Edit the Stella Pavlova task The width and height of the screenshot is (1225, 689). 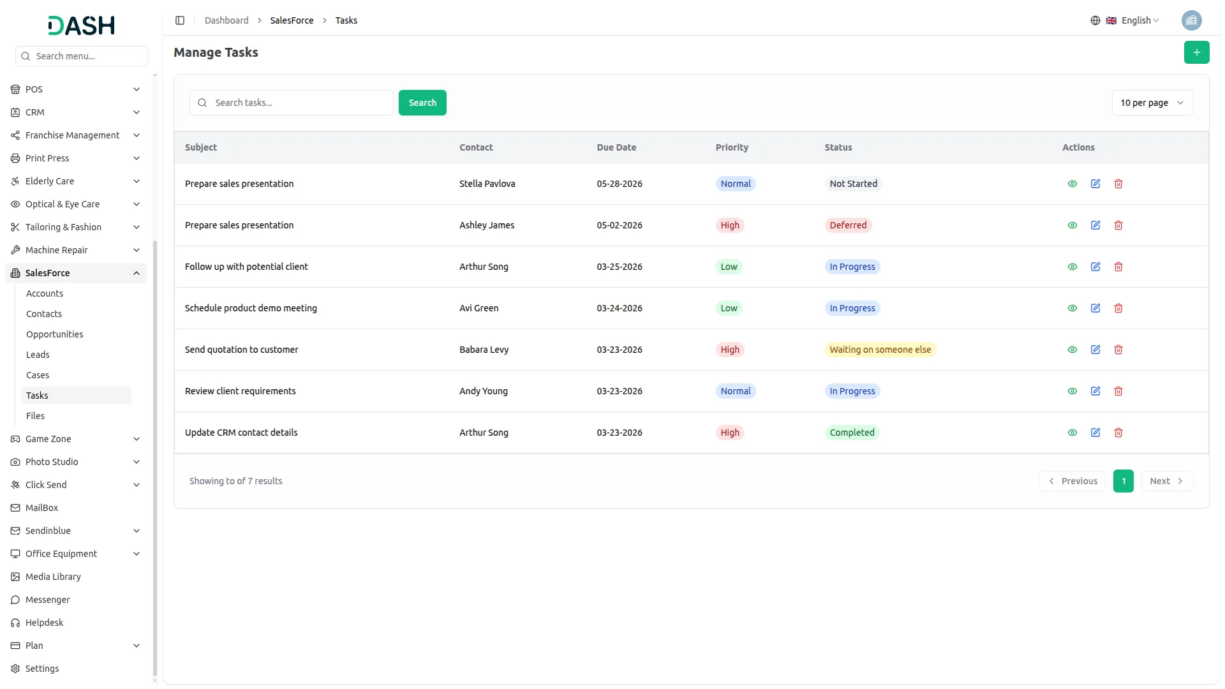coord(1095,184)
